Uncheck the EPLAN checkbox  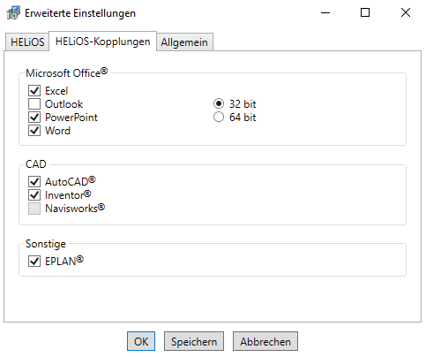(34, 261)
